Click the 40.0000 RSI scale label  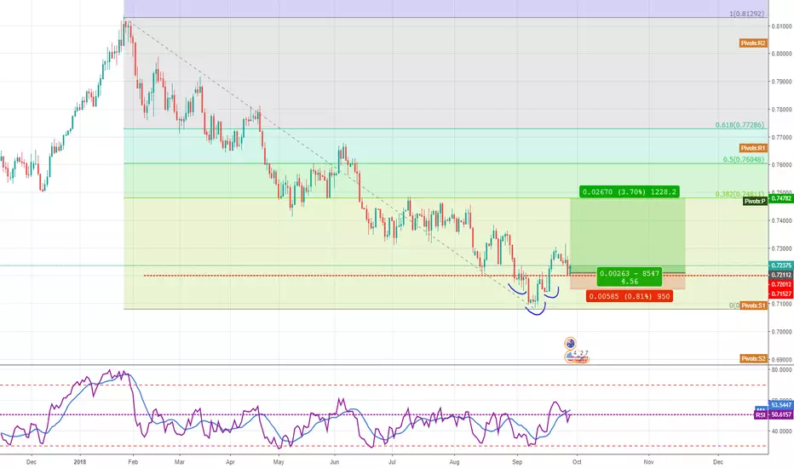pyautogui.click(x=781, y=431)
